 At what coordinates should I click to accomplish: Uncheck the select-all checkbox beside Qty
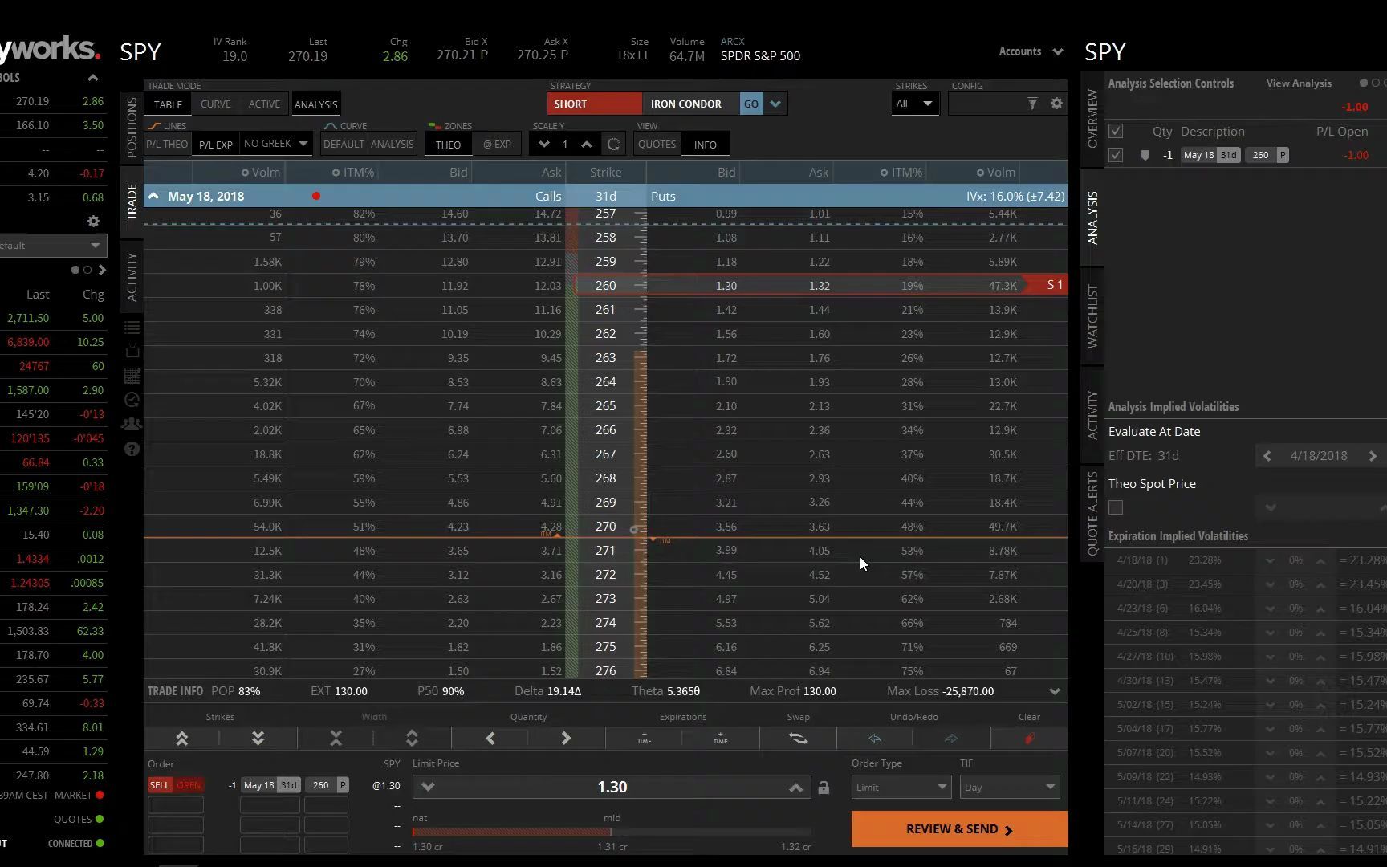1116,131
